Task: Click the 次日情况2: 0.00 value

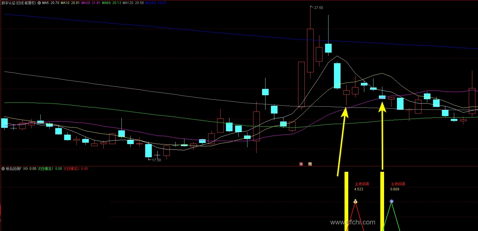Action: [76, 169]
